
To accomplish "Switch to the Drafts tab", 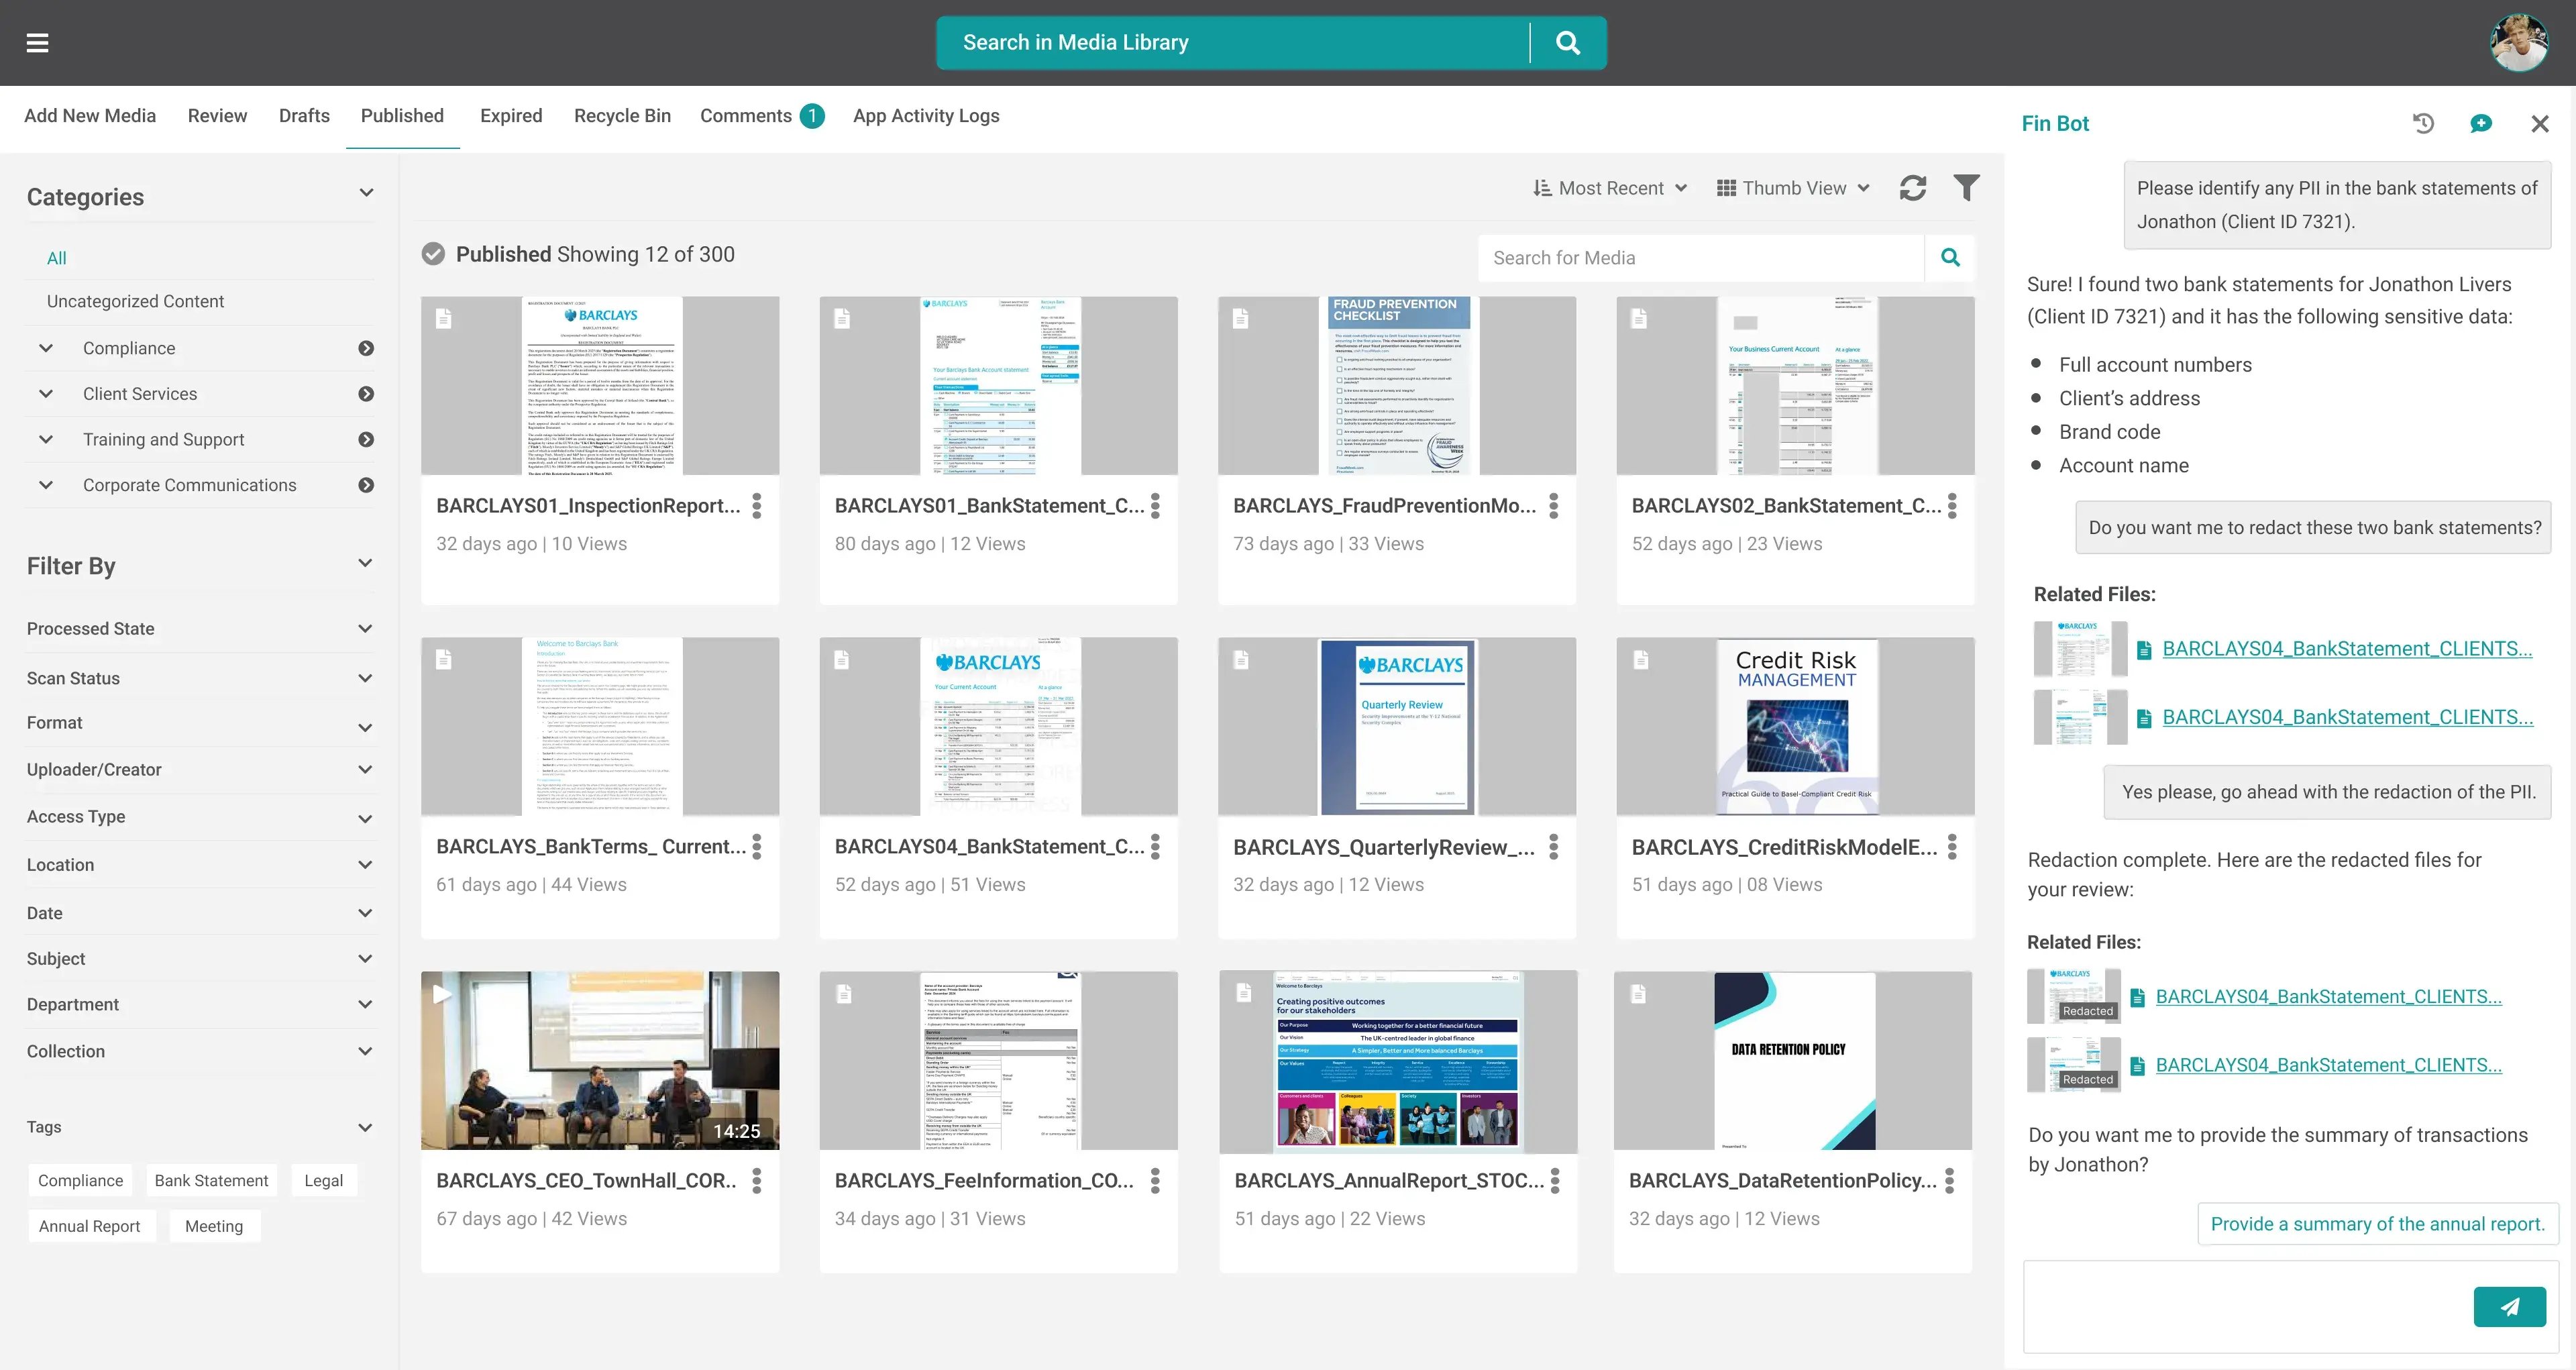I will click(x=304, y=116).
